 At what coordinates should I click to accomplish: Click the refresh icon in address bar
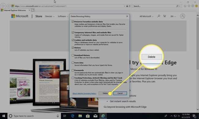coord(130,6)
